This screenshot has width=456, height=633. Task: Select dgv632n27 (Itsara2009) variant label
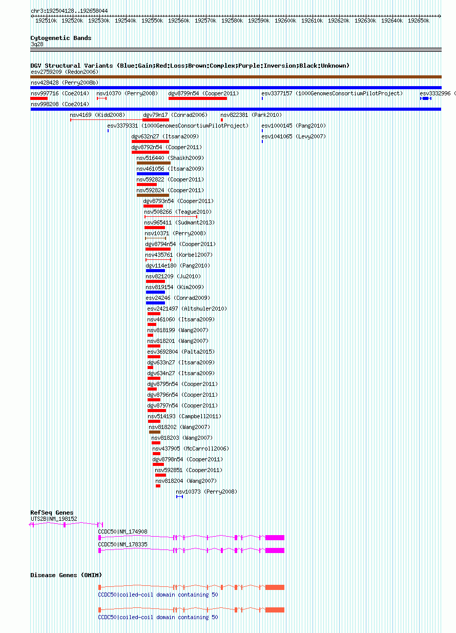tap(165, 136)
